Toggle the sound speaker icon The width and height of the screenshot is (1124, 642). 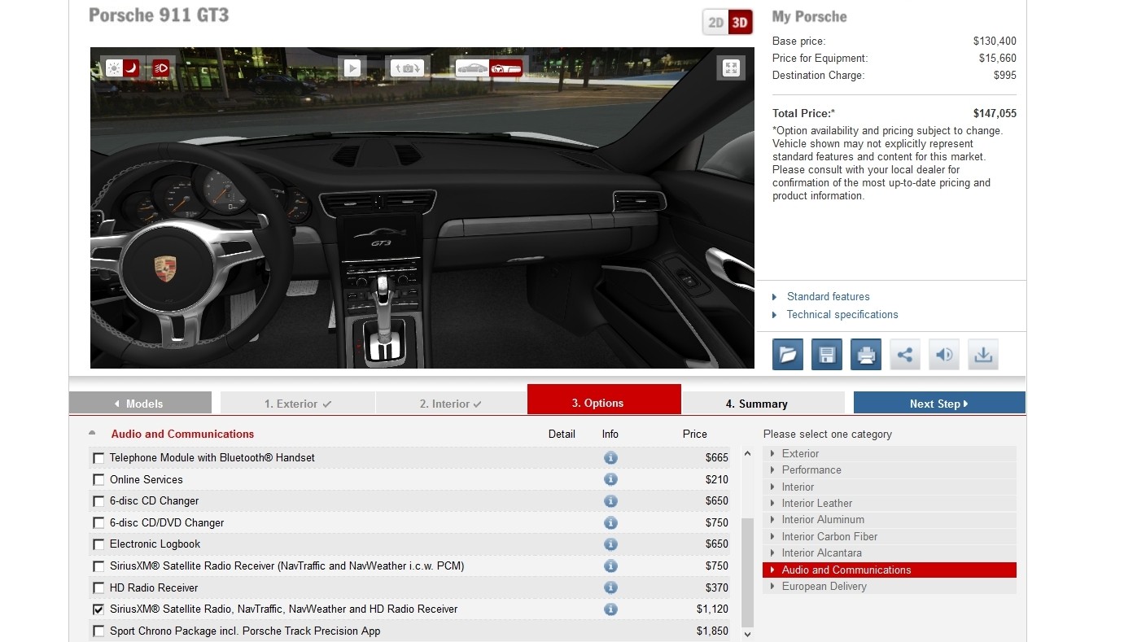click(944, 355)
